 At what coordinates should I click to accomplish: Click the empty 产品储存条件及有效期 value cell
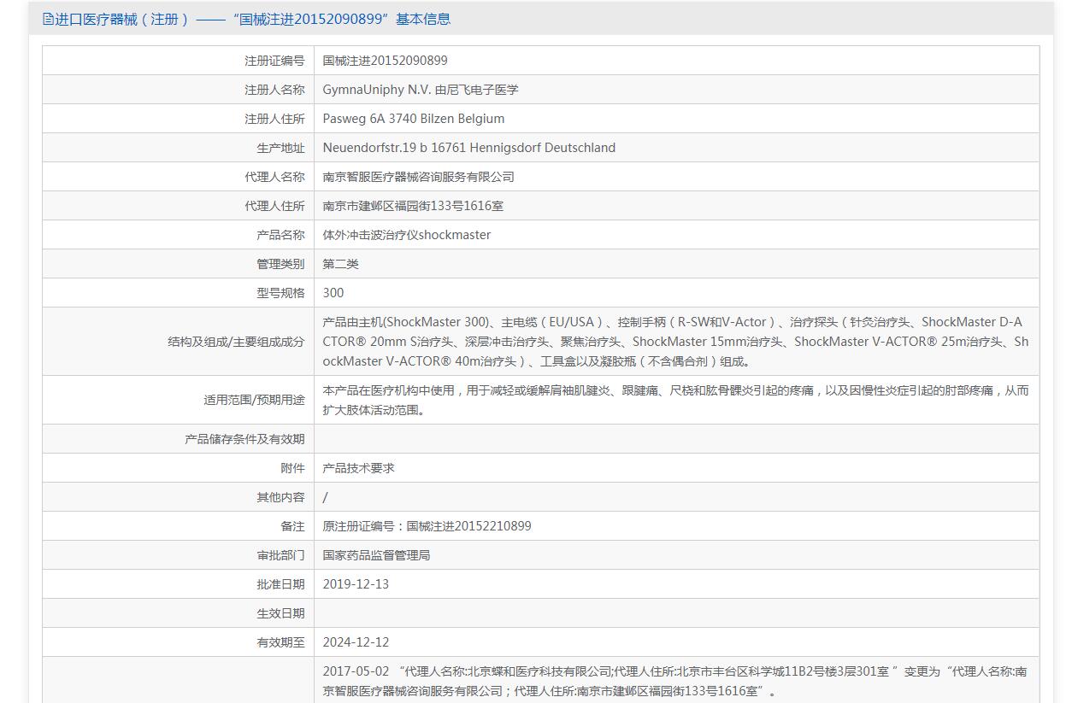(676, 439)
